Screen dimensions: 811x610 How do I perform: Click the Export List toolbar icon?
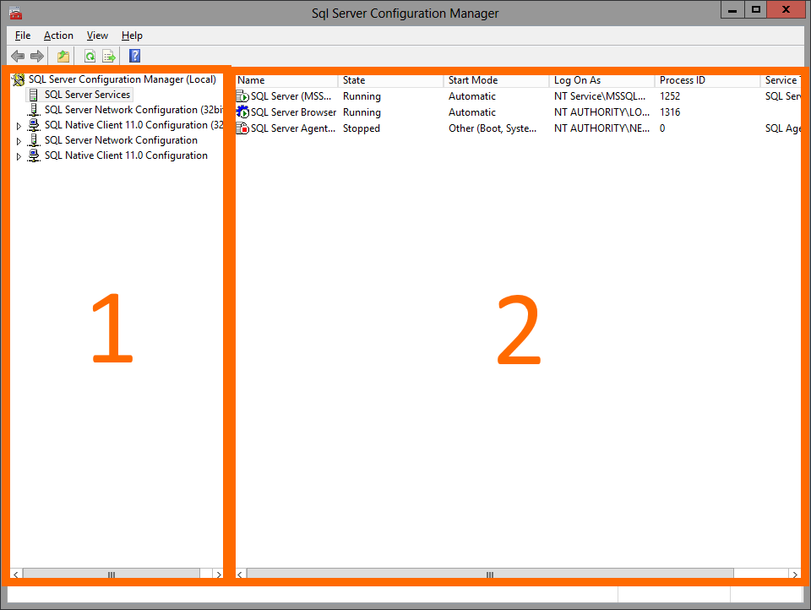109,56
